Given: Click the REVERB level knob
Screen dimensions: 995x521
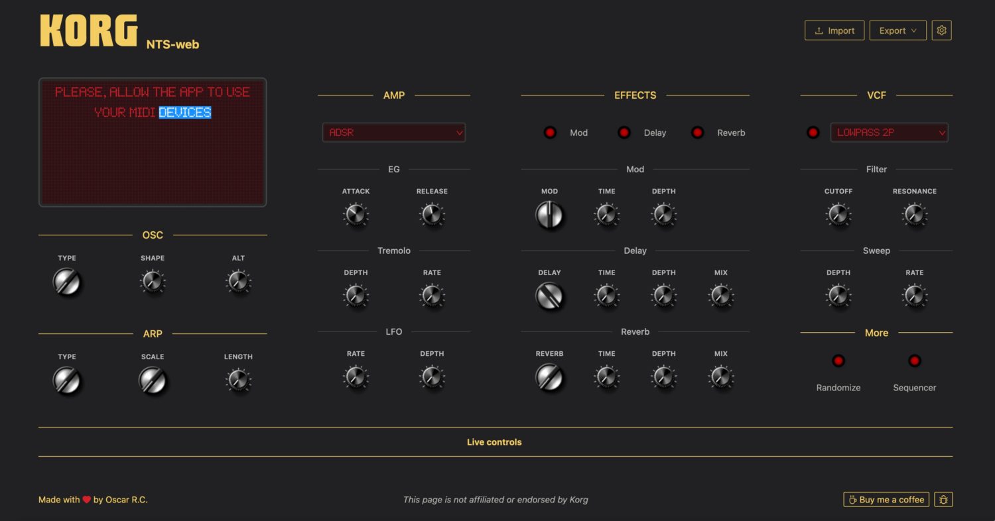Looking at the screenshot, I should click(549, 377).
